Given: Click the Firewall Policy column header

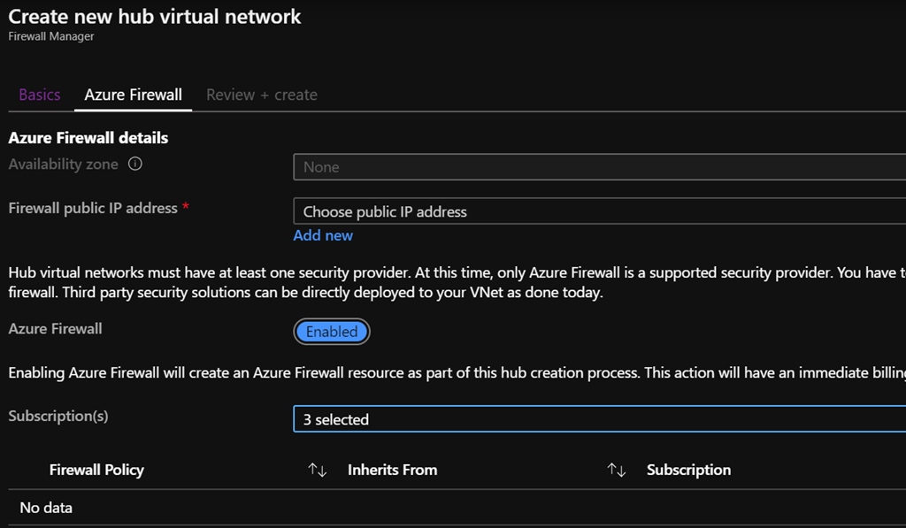Looking at the screenshot, I should [x=96, y=470].
